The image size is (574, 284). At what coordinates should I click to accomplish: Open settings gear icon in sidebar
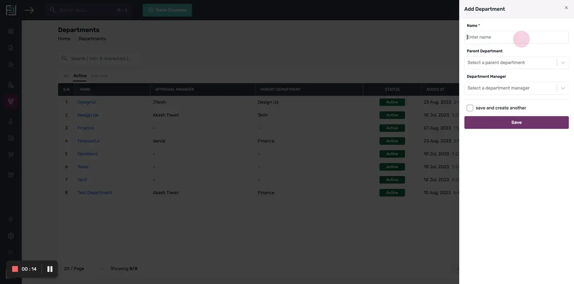click(11, 235)
